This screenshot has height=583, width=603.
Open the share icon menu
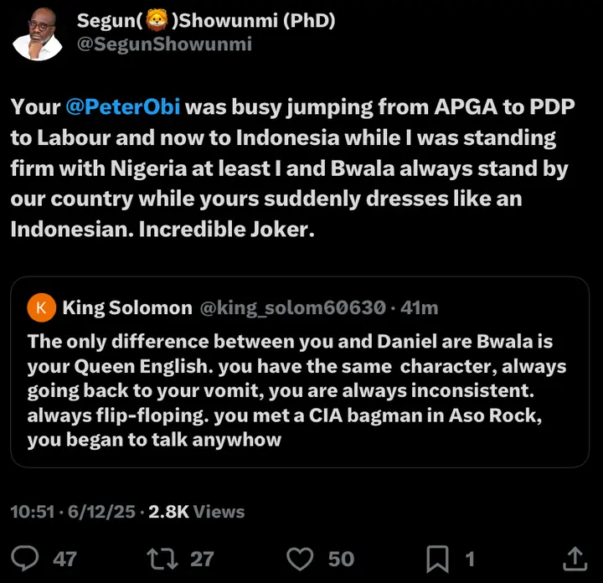point(575,558)
